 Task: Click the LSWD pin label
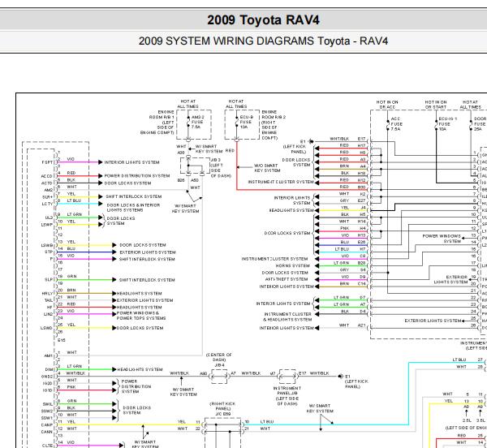point(46,328)
